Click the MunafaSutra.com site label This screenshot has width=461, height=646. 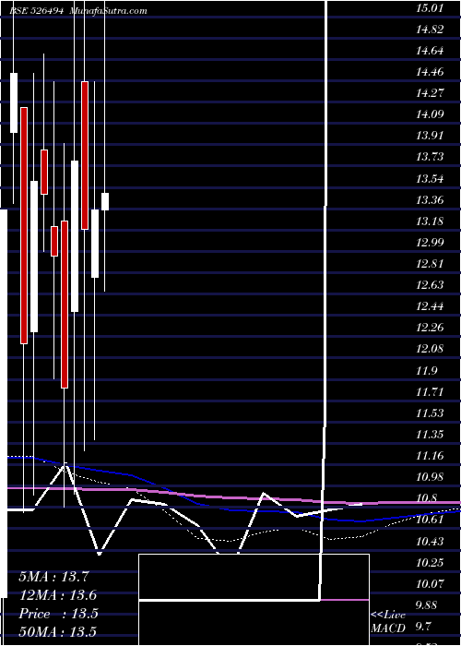(x=109, y=11)
